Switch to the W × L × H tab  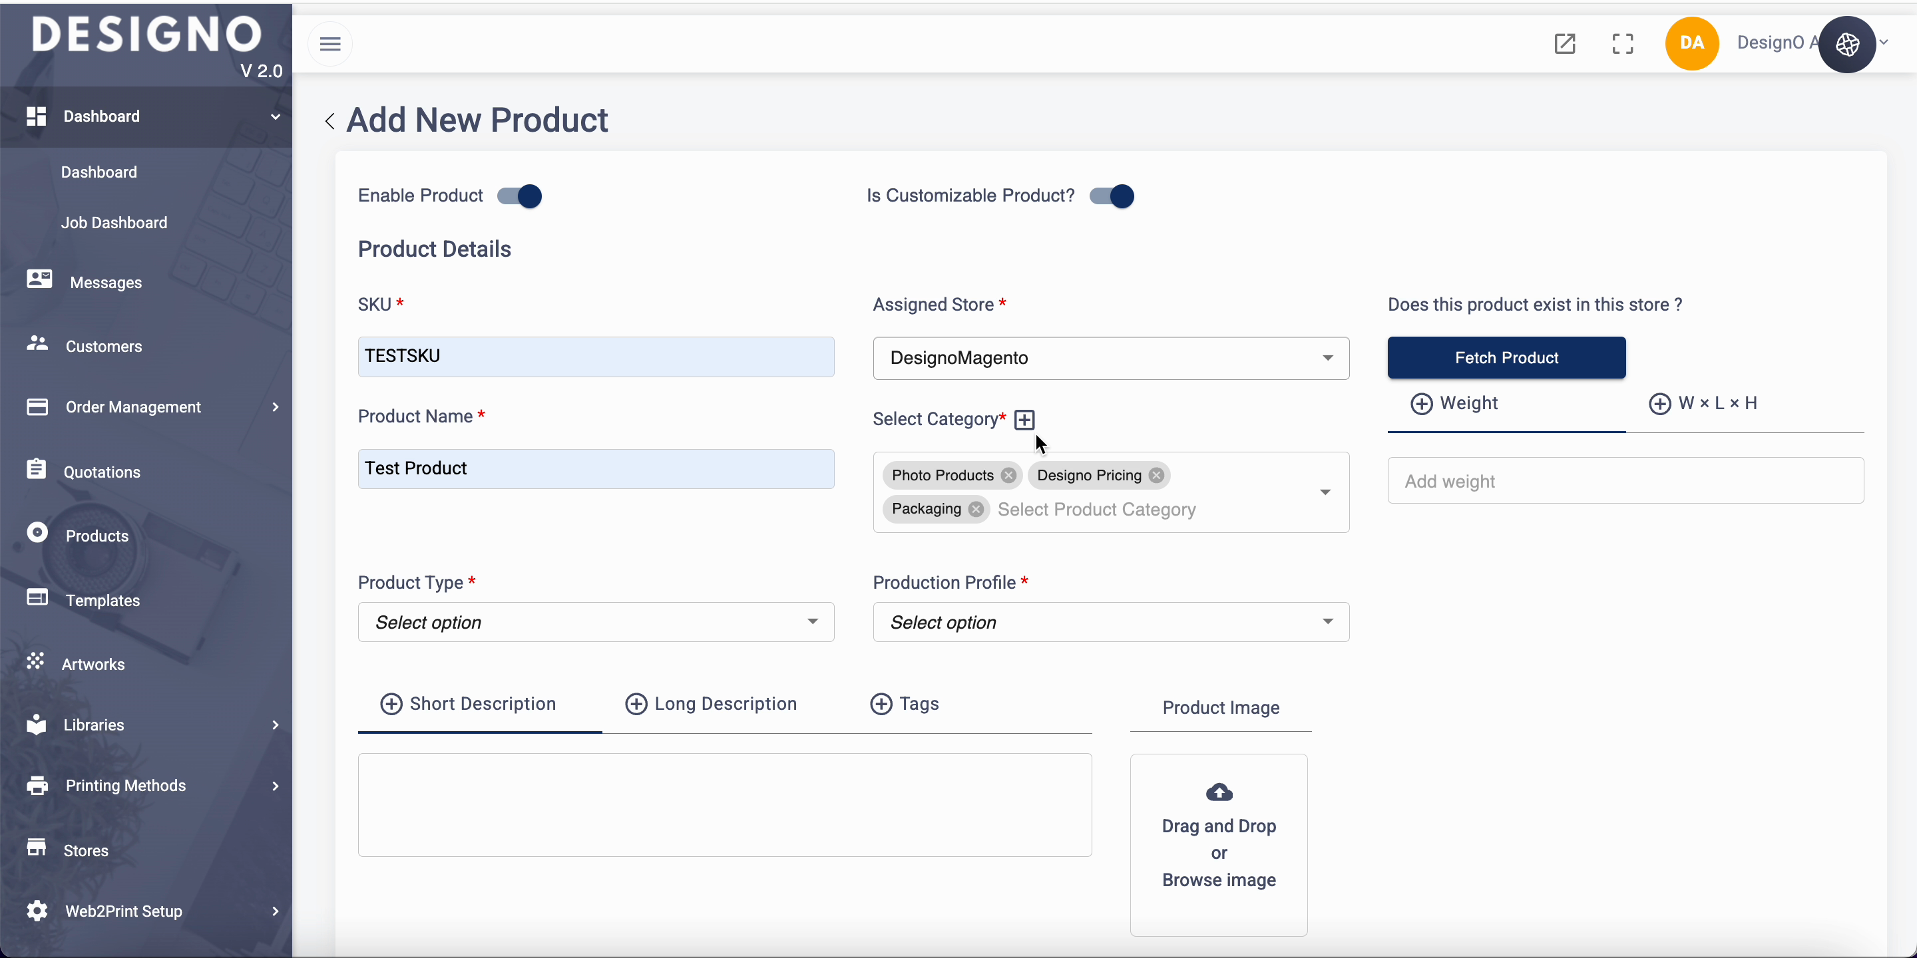pos(1703,404)
